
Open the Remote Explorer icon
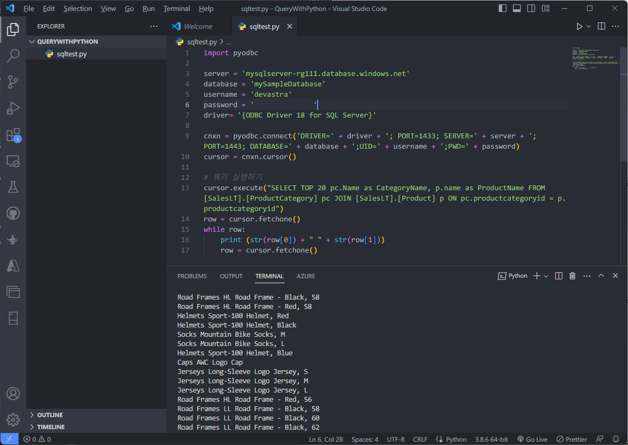(13, 161)
